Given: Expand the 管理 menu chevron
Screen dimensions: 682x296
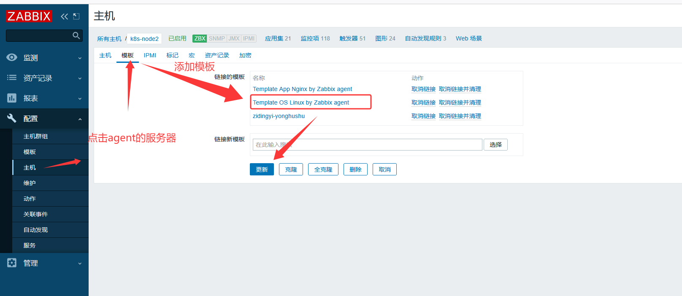Looking at the screenshot, I should pos(80,264).
